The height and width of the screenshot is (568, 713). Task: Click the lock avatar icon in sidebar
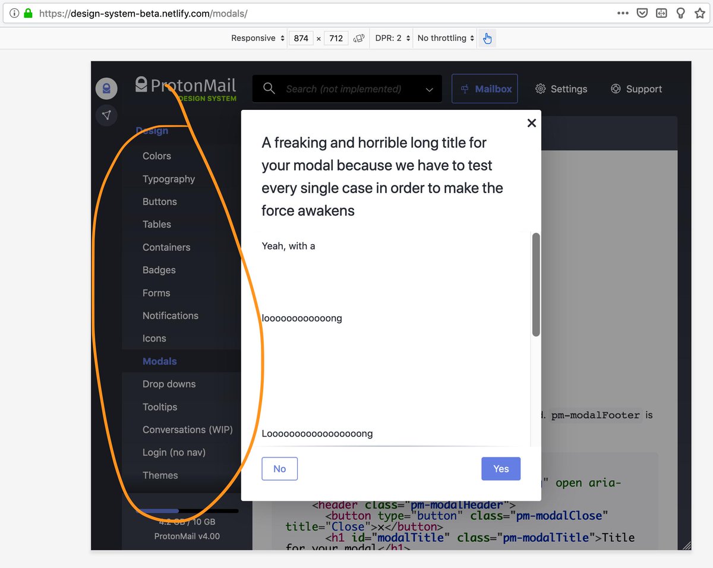[106, 89]
